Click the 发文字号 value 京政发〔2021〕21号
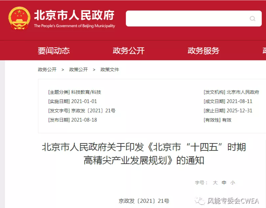The image size is (266, 208). 93,111
